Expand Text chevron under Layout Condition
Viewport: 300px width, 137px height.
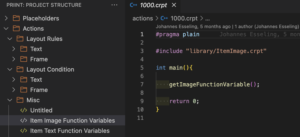tap(13, 80)
